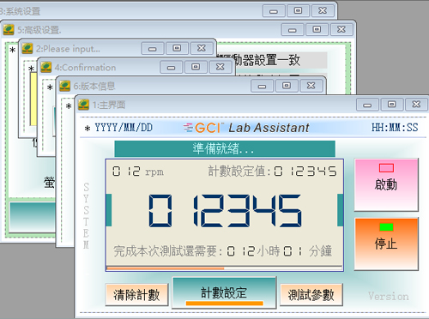This screenshot has height=319, width=429.
Task: Click the 4:Confirmation title bar text
Action: point(85,68)
